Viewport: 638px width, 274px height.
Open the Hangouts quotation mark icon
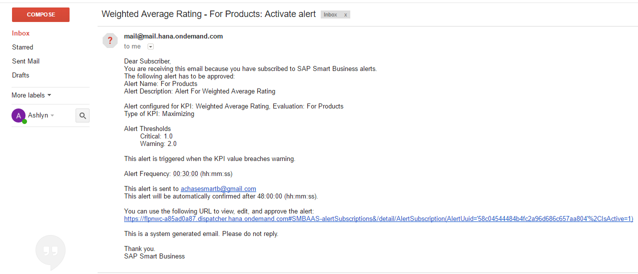(x=50, y=251)
